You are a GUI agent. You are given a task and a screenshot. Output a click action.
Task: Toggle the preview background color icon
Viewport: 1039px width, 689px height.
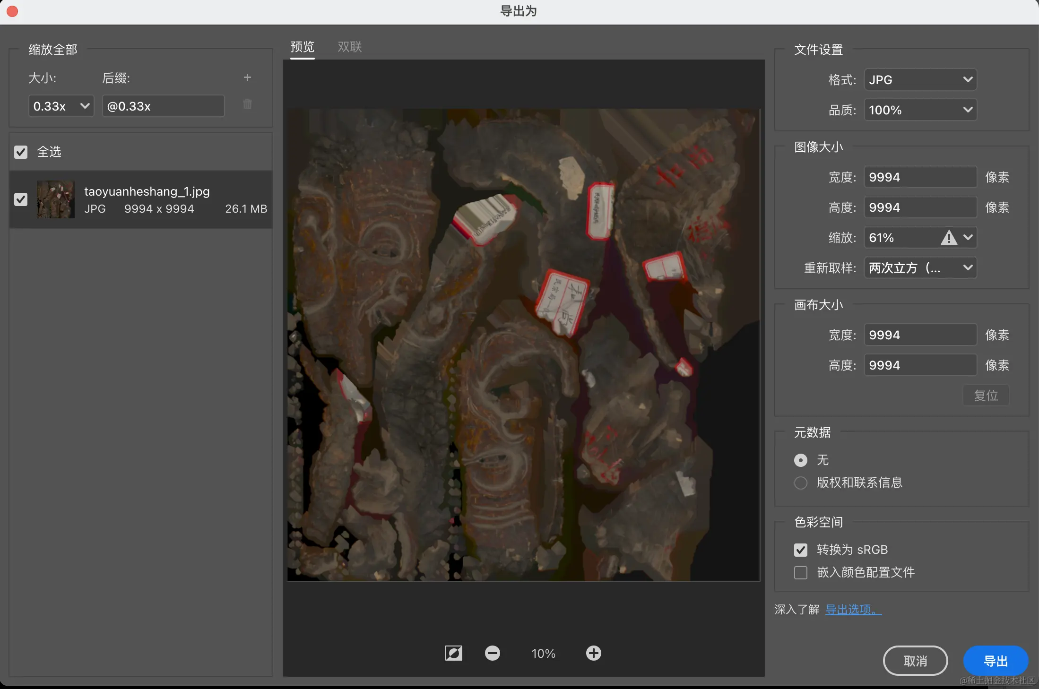point(453,653)
